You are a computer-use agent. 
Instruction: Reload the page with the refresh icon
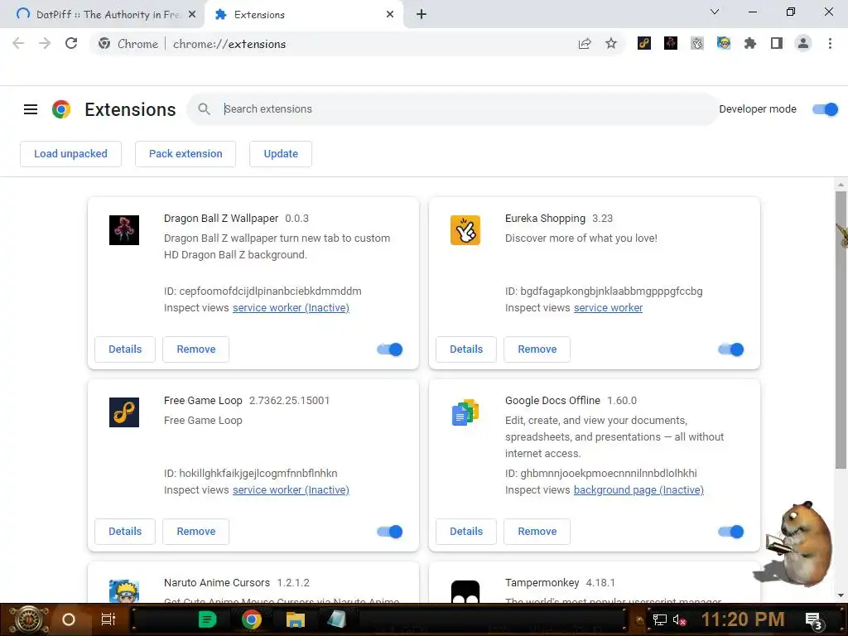pos(71,43)
